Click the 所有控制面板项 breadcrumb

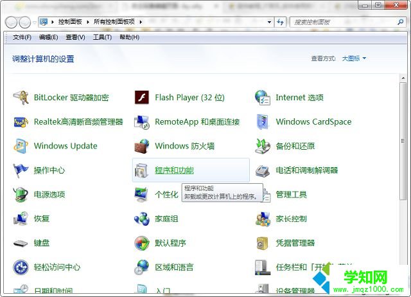point(114,22)
